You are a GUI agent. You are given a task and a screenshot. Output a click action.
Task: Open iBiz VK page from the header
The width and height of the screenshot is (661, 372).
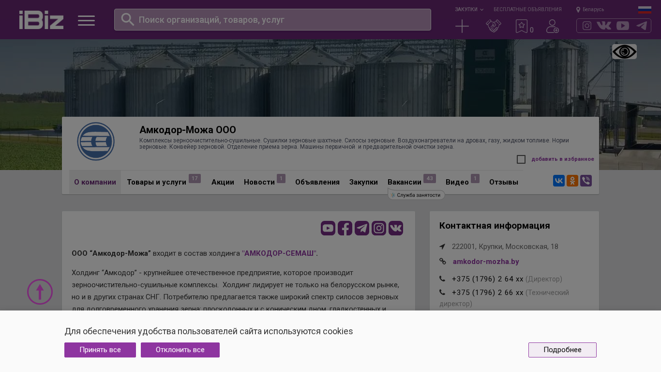point(604,26)
